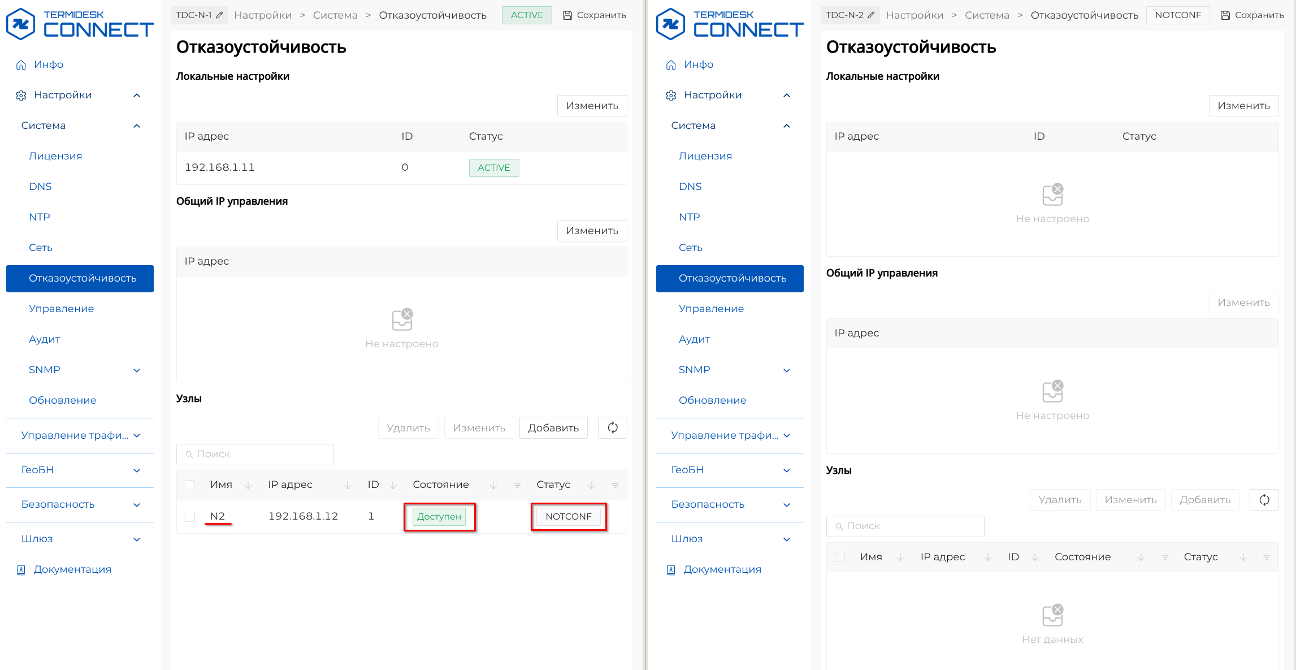Toggle select-all checkbox in the left nodes table
Screen dimensions: 1296x670
click(190, 485)
